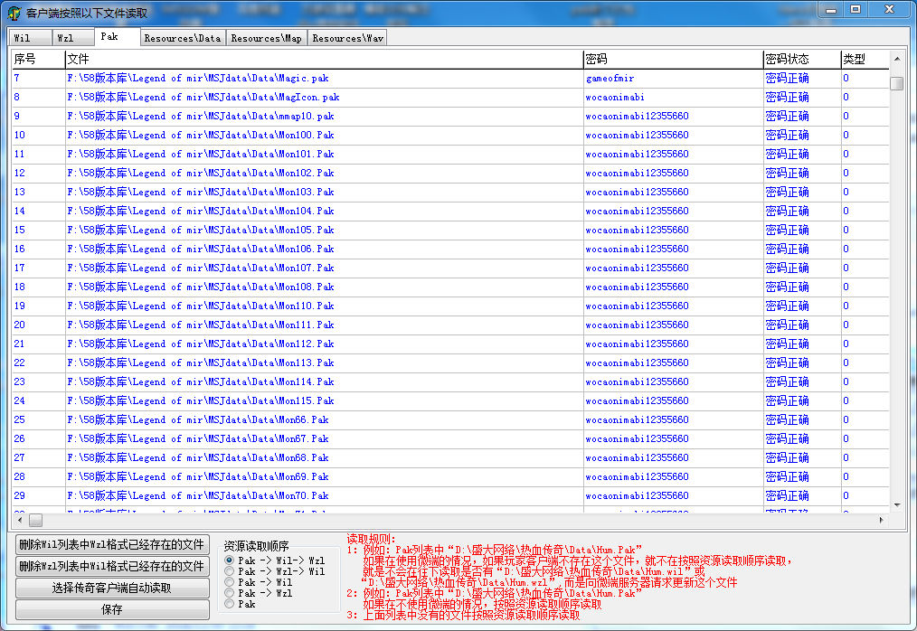Viewport: 917px width, 631px height.
Task: Click the 序号 column header
Action: 38,59
